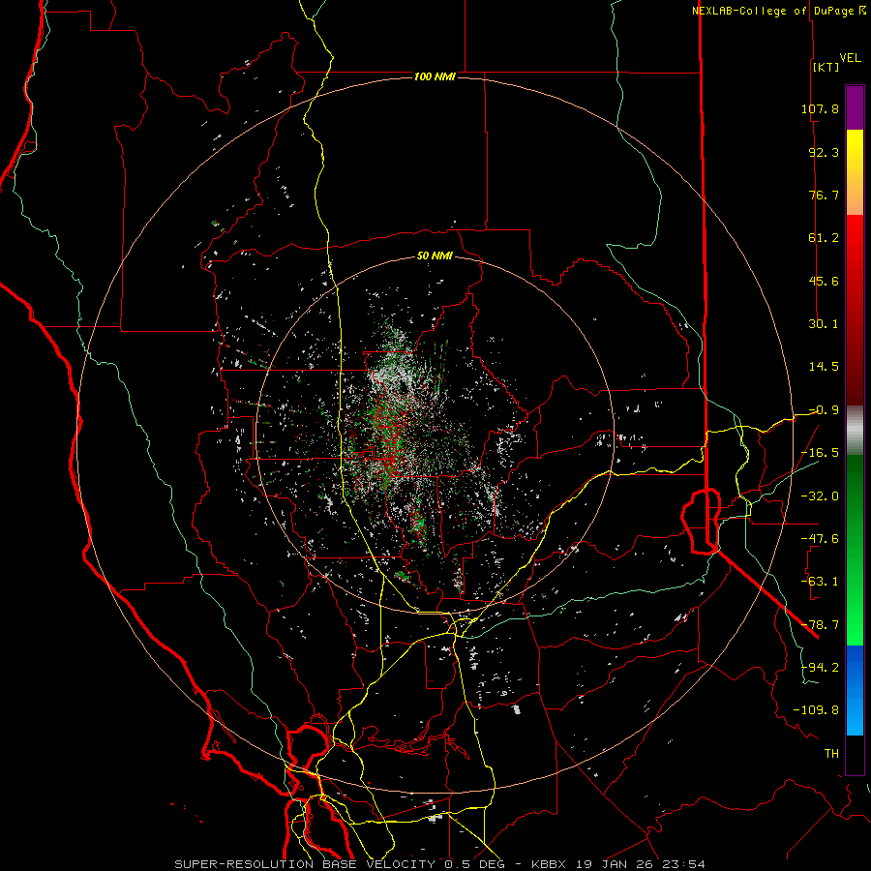Image resolution: width=871 pixels, height=871 pixels.
Task: Click the 45.6 velocity legend value
Action: [824, 281]
